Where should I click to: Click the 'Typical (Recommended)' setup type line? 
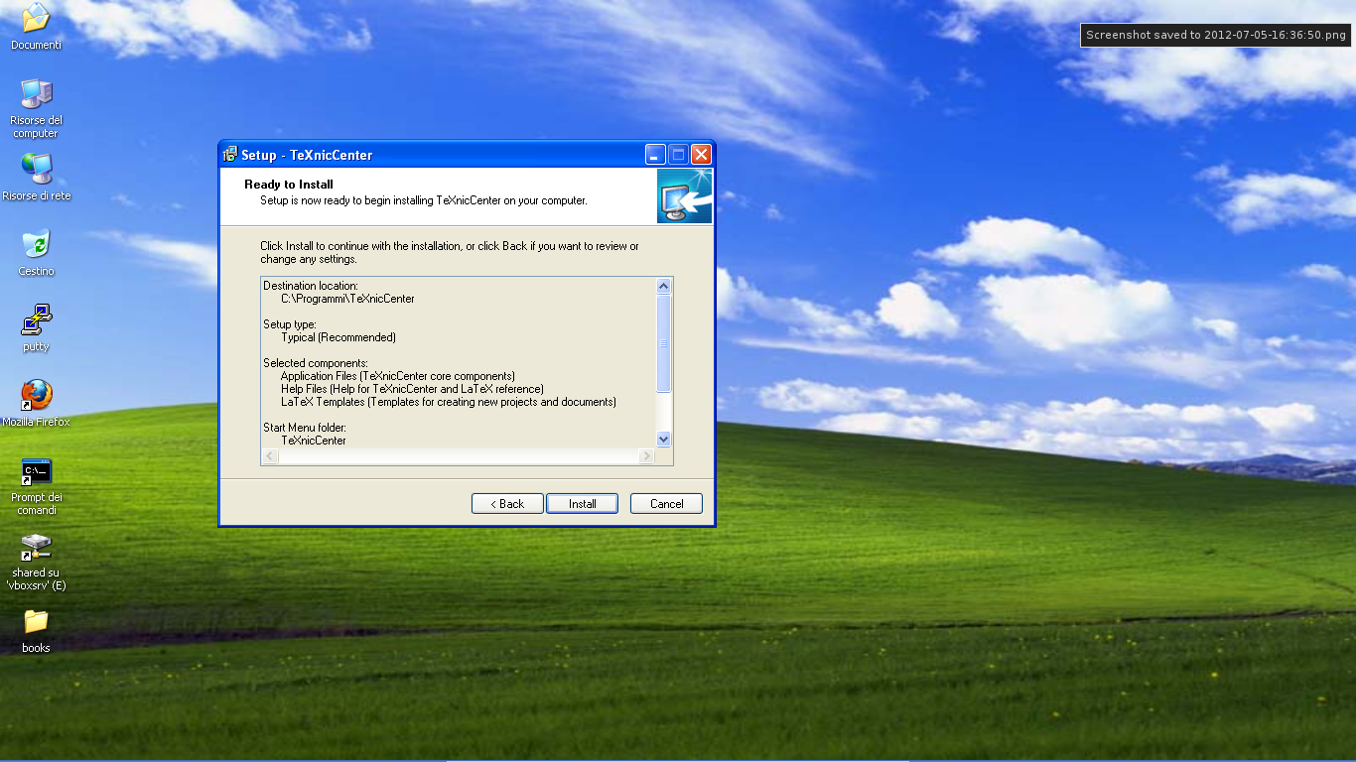339,337
